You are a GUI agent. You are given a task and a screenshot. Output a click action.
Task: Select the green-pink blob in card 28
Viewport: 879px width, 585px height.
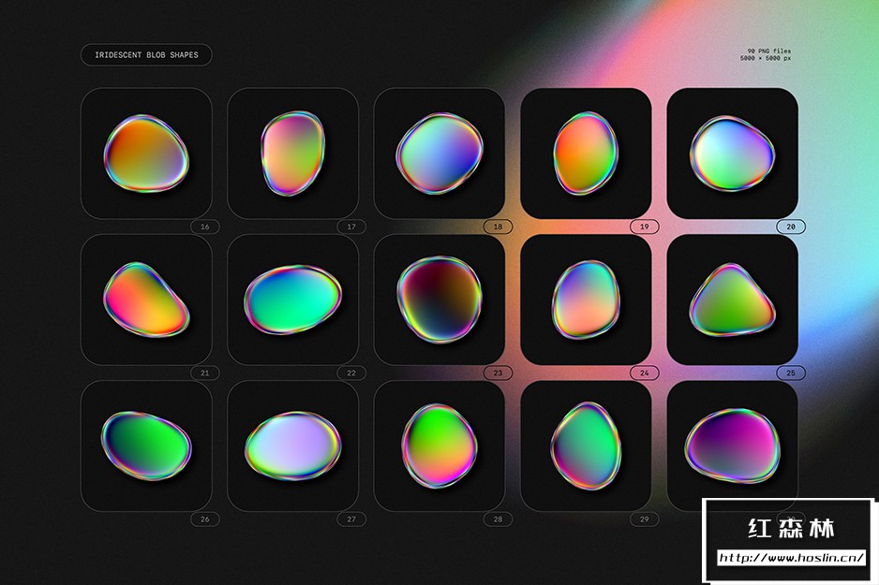click(x=439, y=446)
